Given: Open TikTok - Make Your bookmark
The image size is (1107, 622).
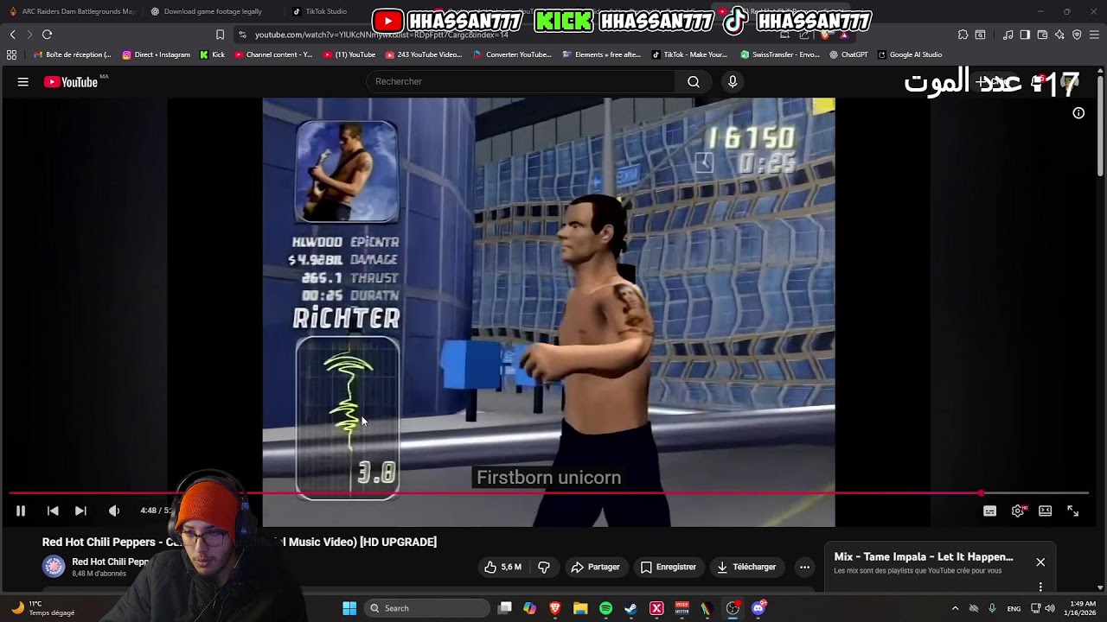Looking at the screenshot, I should click(689, 54).
